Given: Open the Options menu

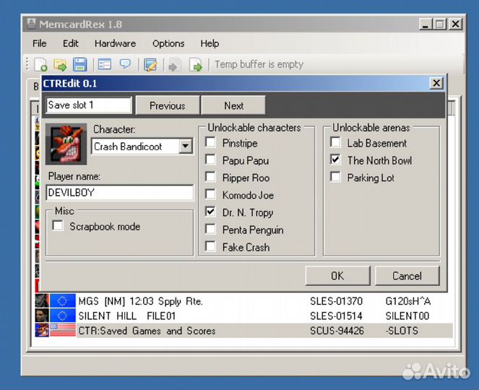Looking at the screenshot, I should (168, 43).
